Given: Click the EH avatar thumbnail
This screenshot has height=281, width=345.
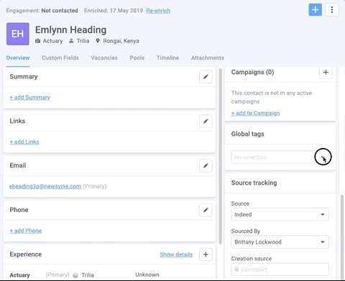Looking at the screenshot, I should click(18, 34).
